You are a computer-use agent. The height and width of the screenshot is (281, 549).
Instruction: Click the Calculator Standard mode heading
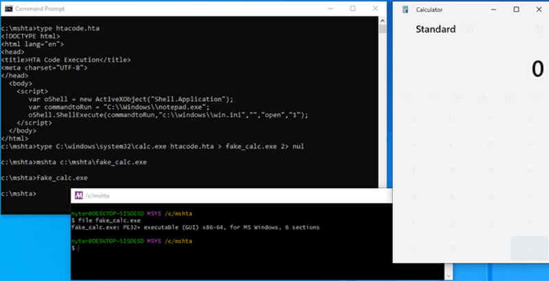(x=436, y=29)
